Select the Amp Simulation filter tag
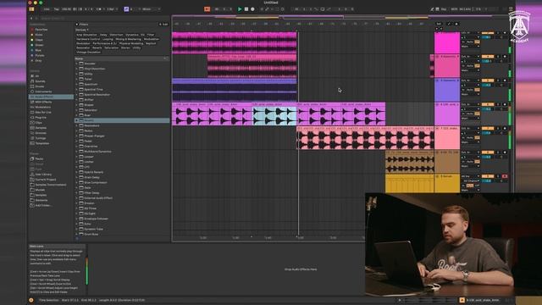 pyautogui.click(x=86, y=35)
